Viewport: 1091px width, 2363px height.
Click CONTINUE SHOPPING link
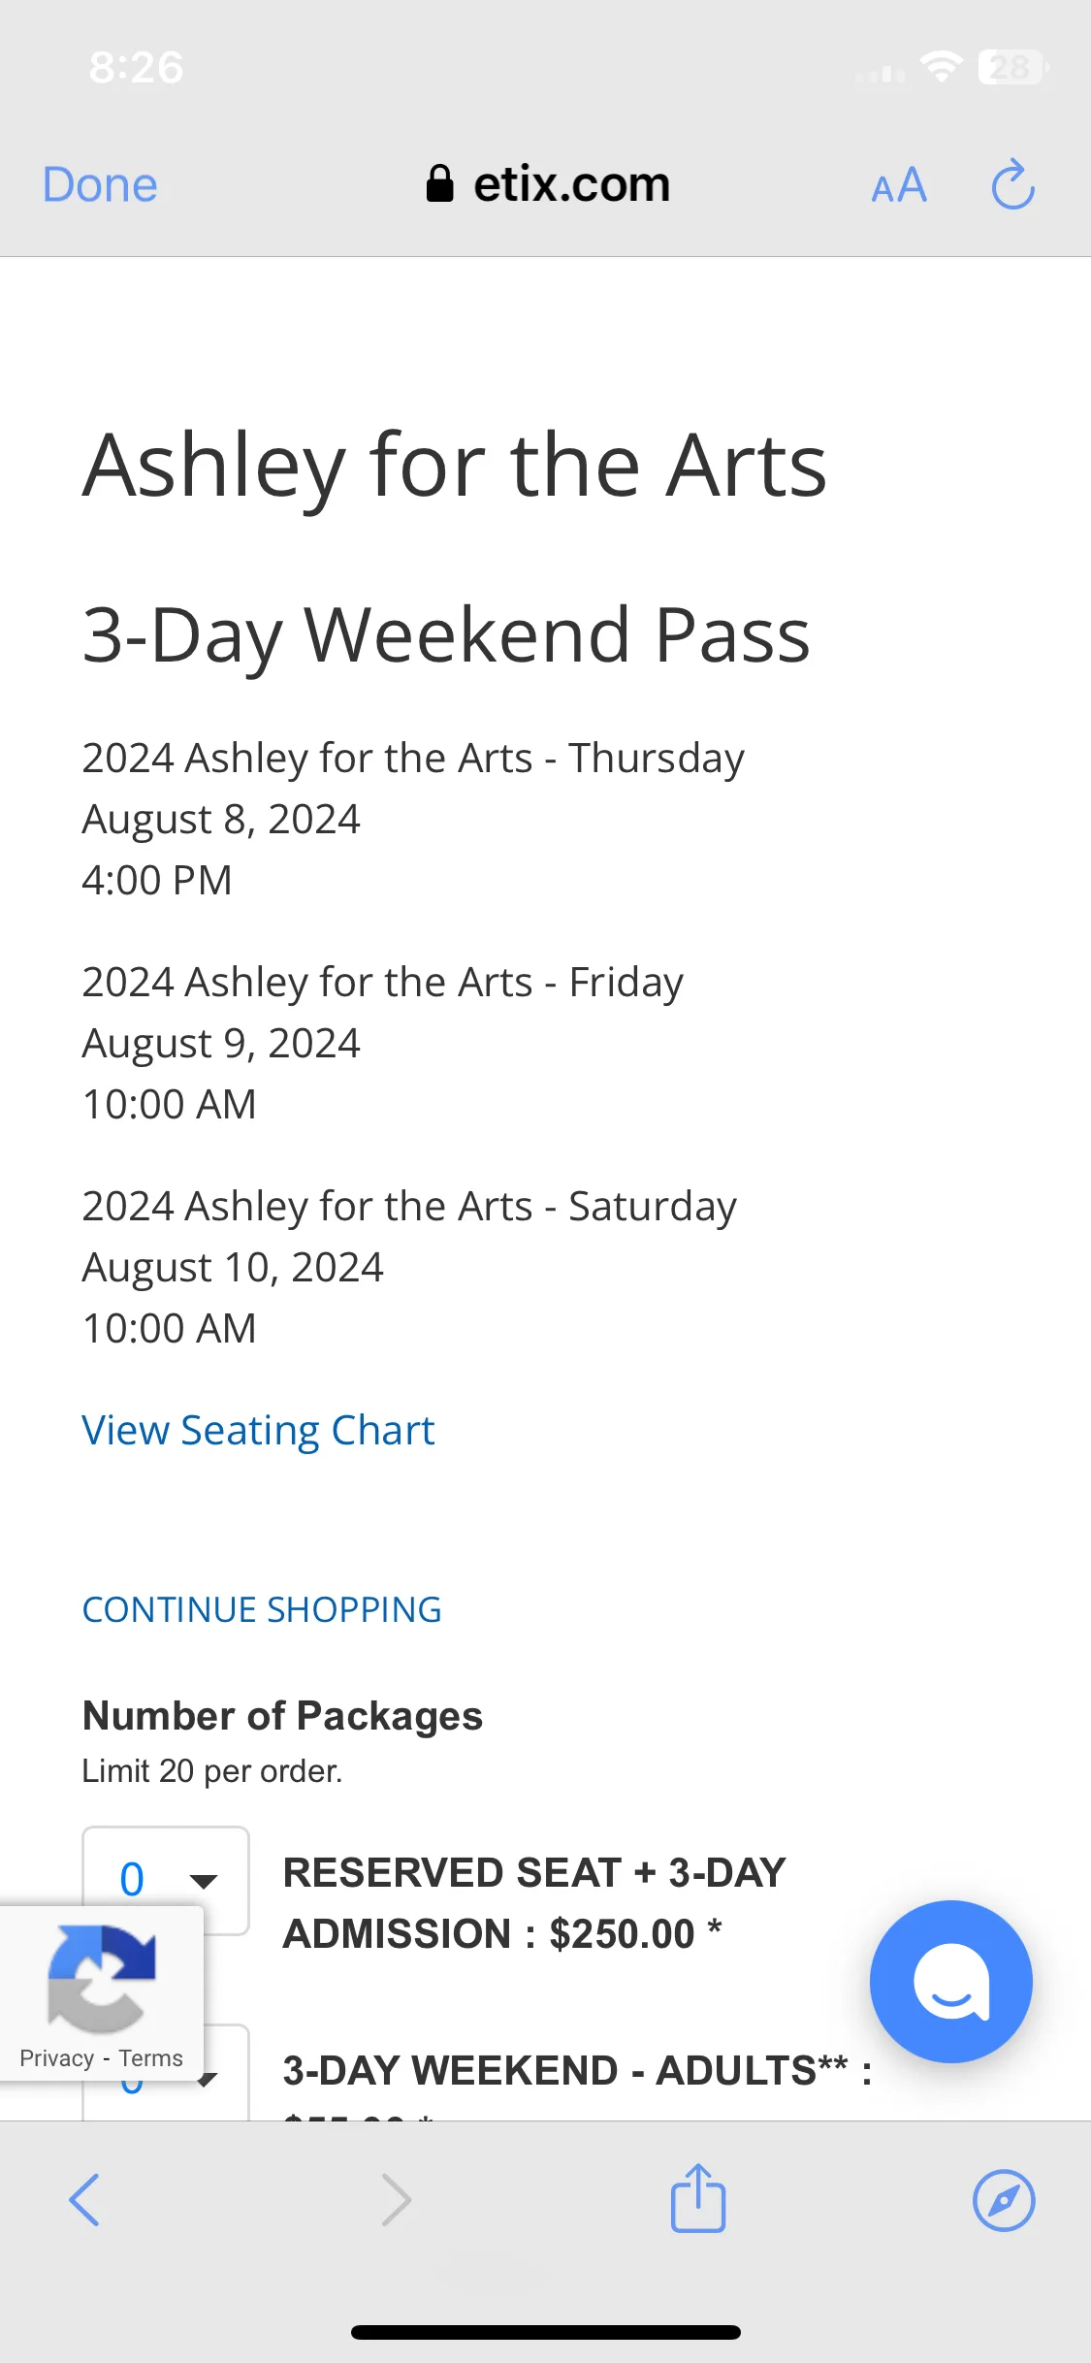262,1609
